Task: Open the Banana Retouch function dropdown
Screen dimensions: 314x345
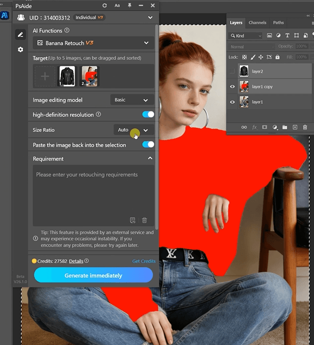Action: click(94, 43)
